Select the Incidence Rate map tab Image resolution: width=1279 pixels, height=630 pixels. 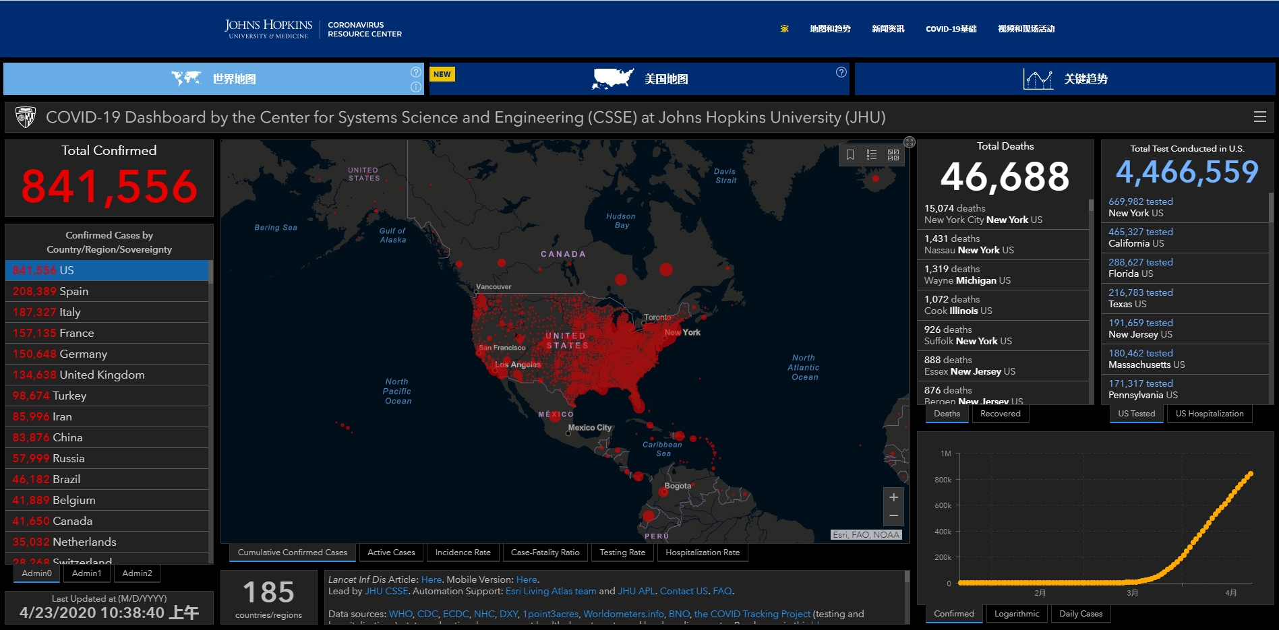point(463,553)
